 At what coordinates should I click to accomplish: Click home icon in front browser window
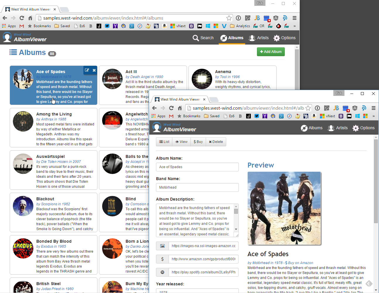[x=180, y=108]
